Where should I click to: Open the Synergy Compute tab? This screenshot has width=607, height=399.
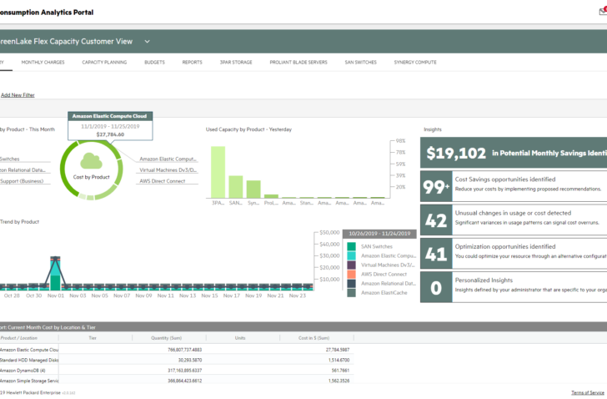pos(415,63)
